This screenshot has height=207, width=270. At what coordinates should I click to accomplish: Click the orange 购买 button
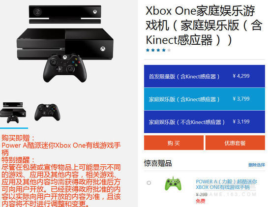tap(174, 143)
